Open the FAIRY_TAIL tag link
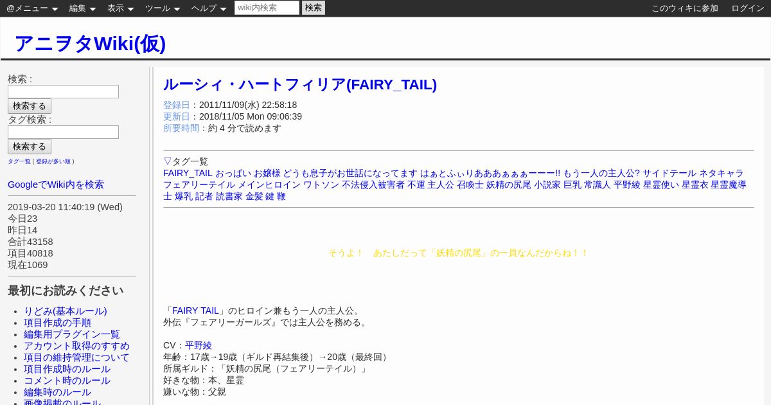The width and height of the screenshot is (771, 405). click(x=188, y=173)
